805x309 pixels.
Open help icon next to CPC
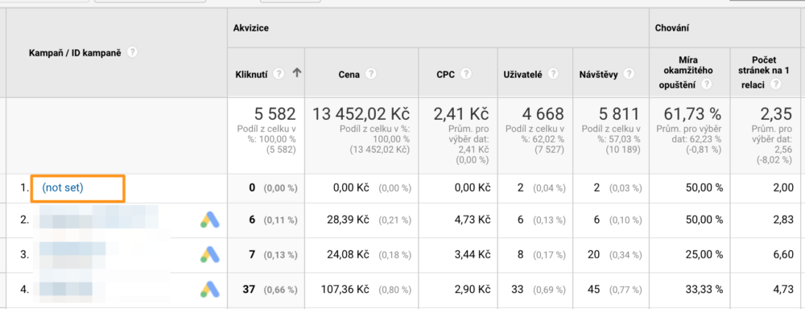tap(466, 74)
